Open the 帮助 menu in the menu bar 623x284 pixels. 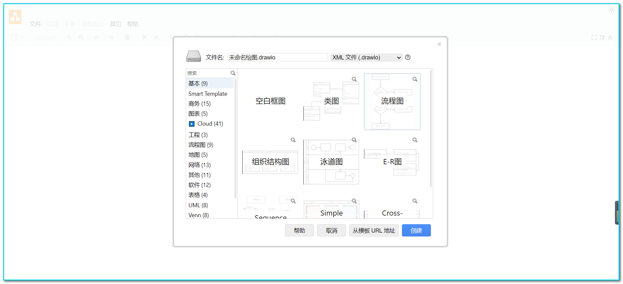point(133,24)
